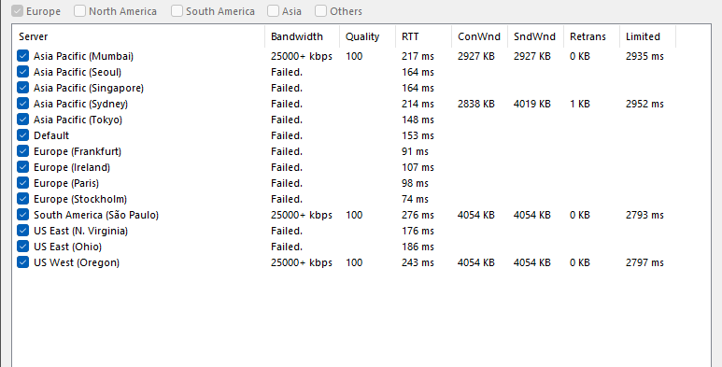
Task: Click Sydney's 4019 KB SndWnd value
Action: click(531, 104)
